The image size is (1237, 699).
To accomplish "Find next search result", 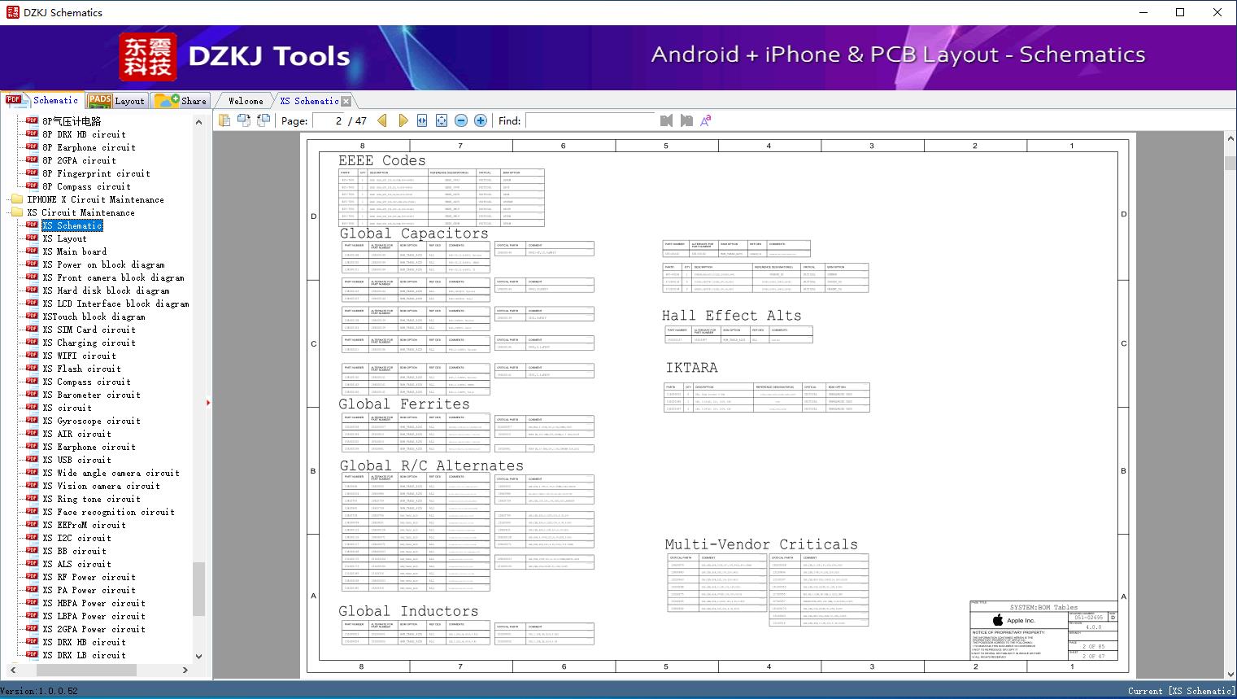I will [x=686, y=120].
